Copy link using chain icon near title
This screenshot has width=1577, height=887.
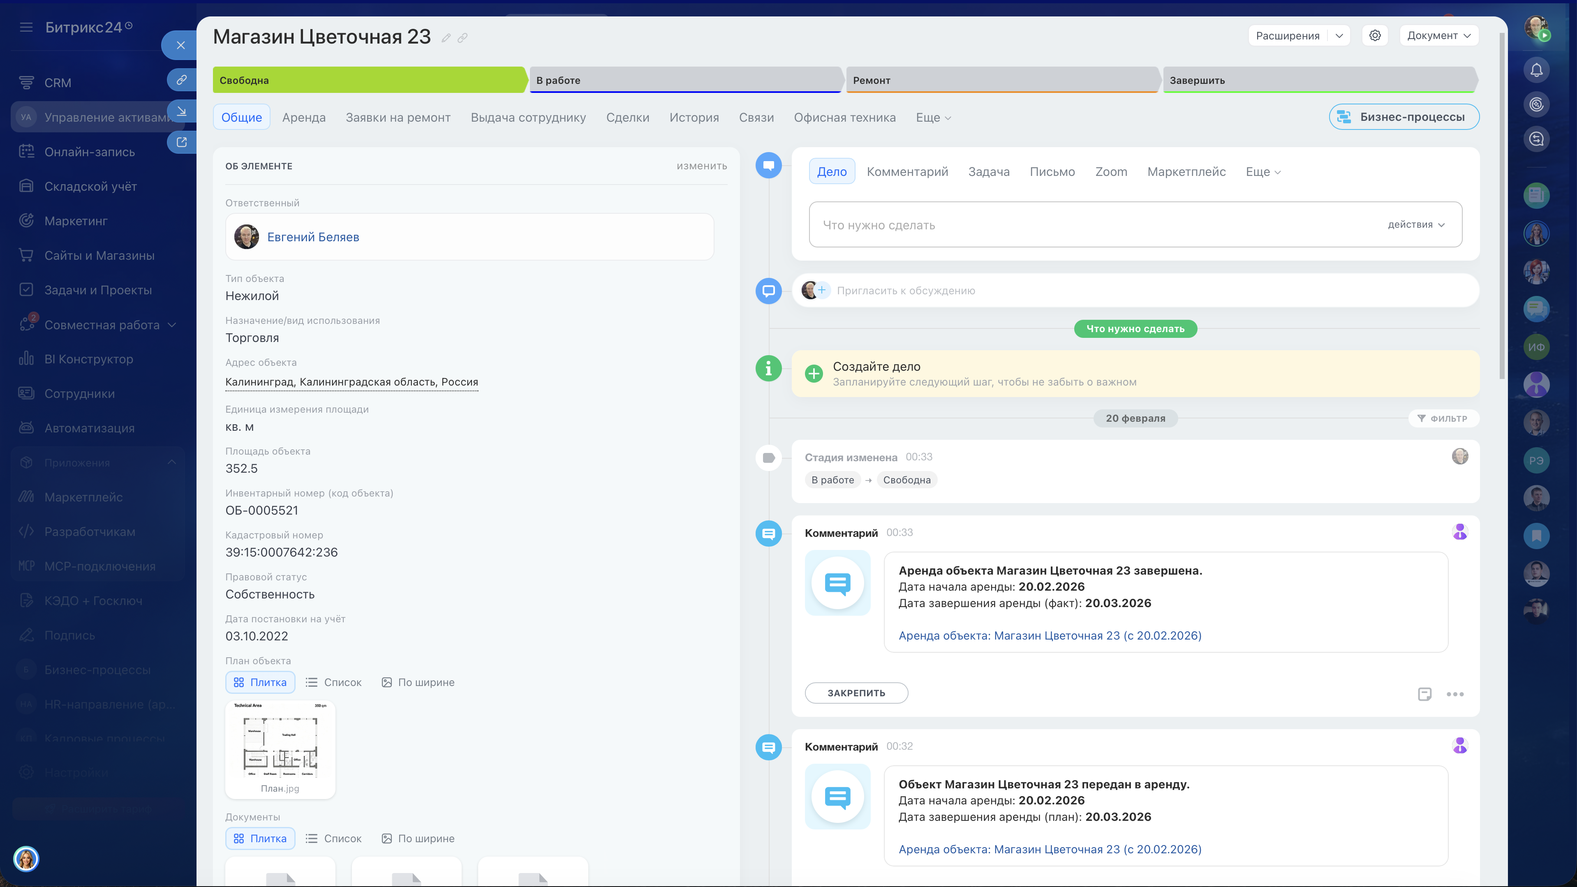[463, 38]
